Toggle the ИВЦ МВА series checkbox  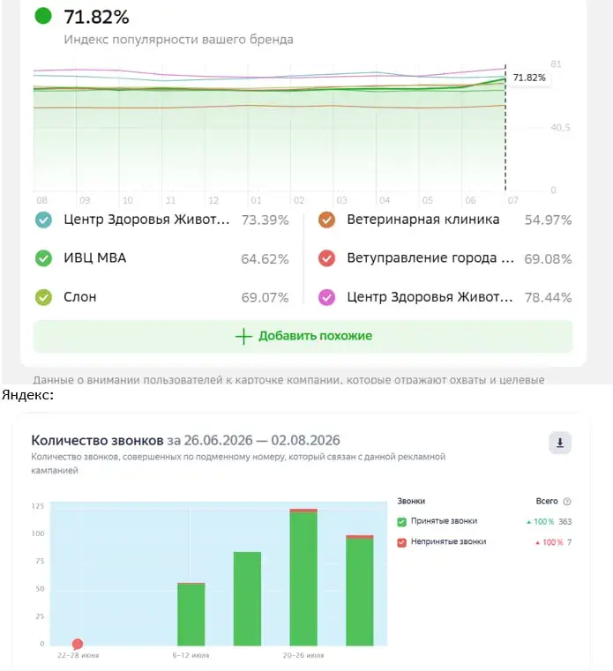(43, 258)
